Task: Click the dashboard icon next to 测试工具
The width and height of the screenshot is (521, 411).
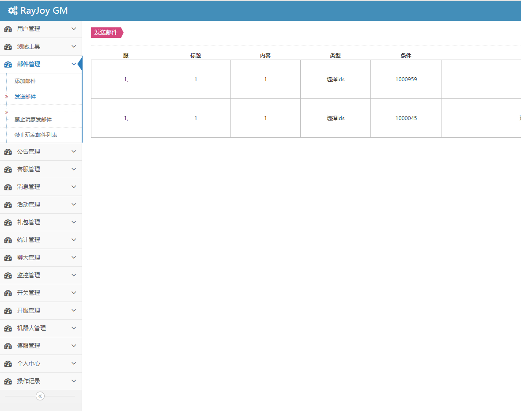Action: 8,47
